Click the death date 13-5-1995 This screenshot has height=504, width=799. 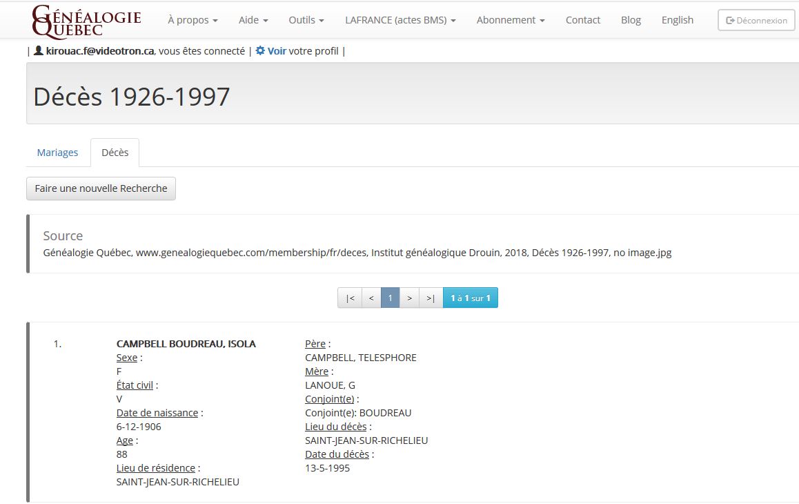pos(328,468)
